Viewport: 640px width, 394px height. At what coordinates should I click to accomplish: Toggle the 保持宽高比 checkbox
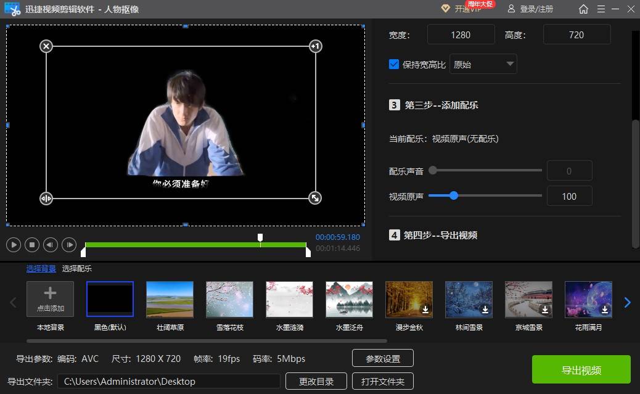coord(394,64)
